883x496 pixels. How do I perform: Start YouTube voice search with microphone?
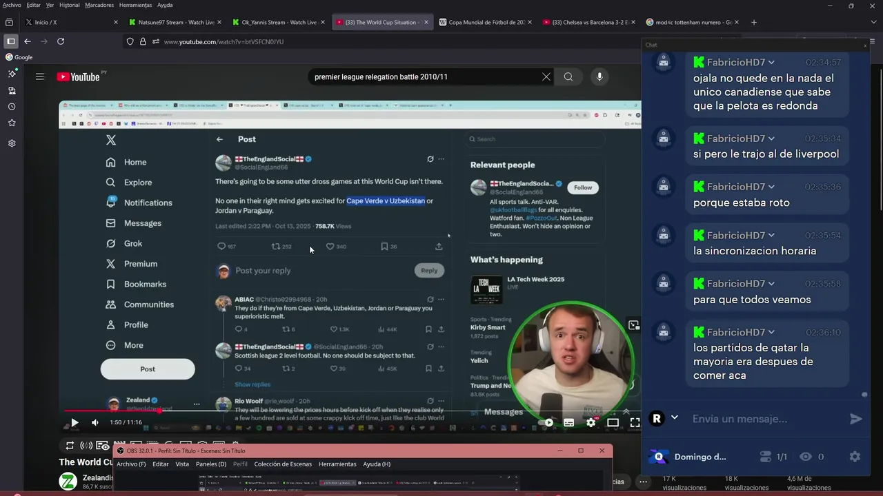tap(599, 76)
